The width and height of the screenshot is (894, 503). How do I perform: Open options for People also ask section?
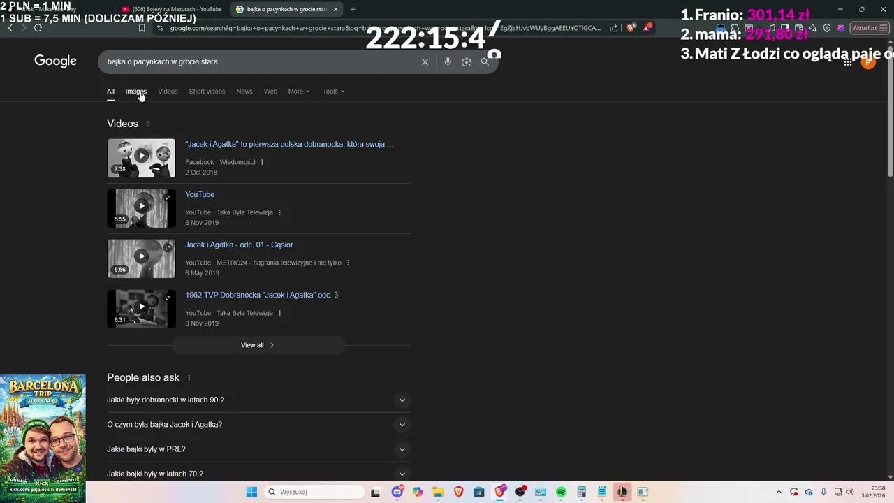coord(189,378)
